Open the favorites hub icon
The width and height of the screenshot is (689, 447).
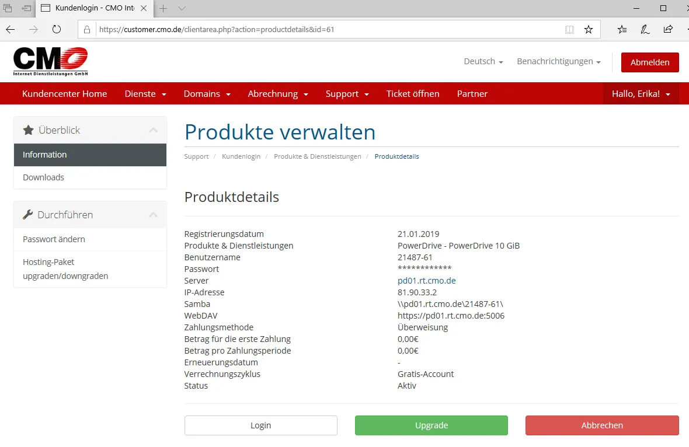(622, 29)
